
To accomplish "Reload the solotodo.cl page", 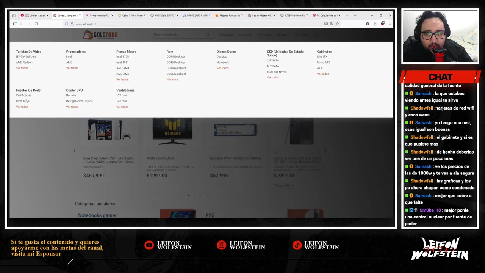I will 36,24.
